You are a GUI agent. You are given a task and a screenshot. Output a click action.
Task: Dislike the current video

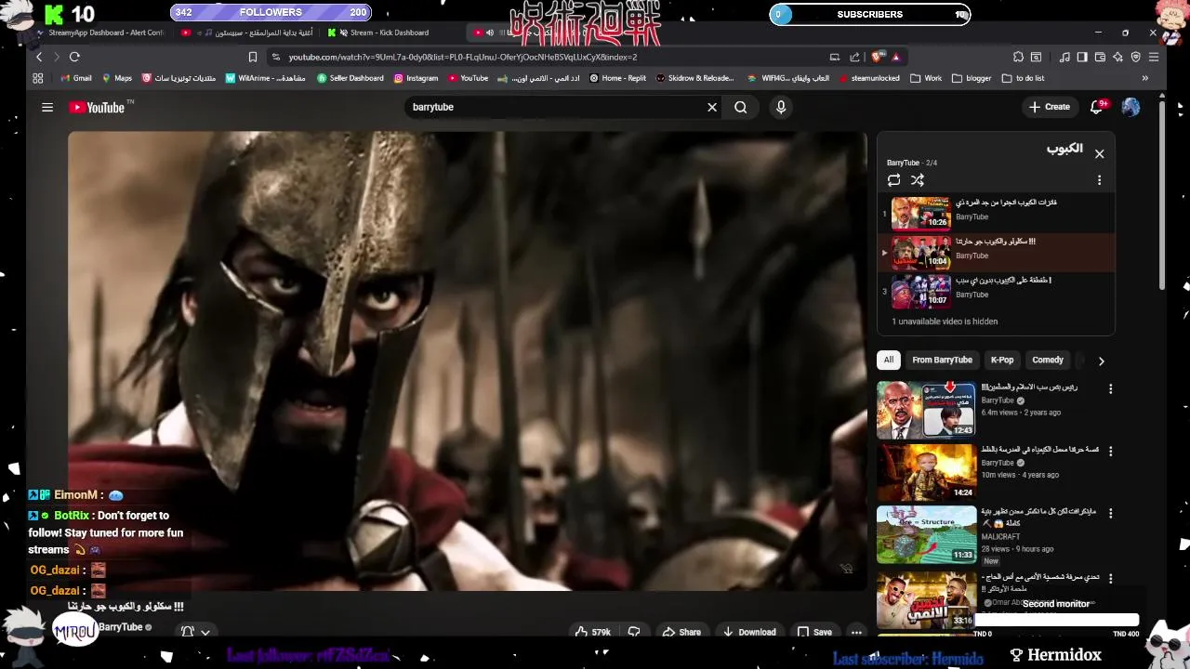point(634,632)
